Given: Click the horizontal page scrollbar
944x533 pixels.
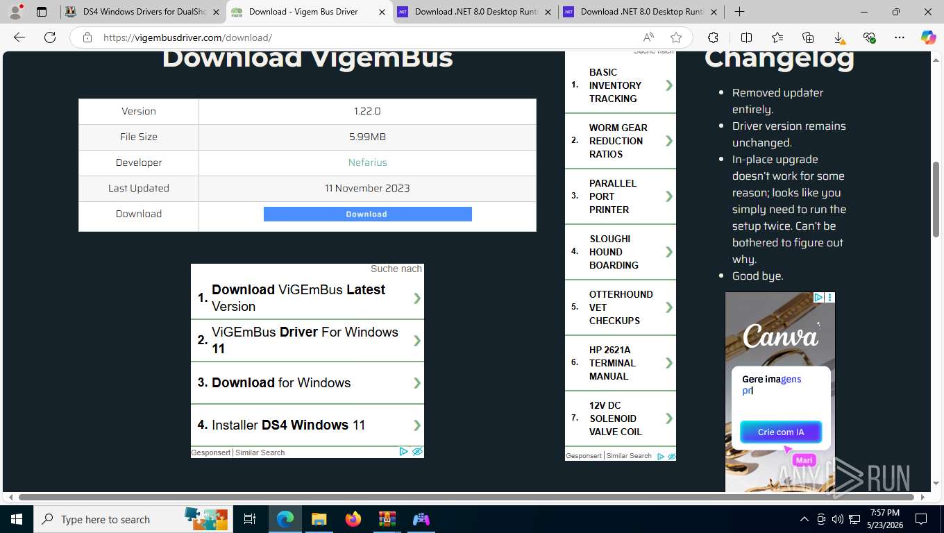Looking at the screenshot, I should [465, 497].
